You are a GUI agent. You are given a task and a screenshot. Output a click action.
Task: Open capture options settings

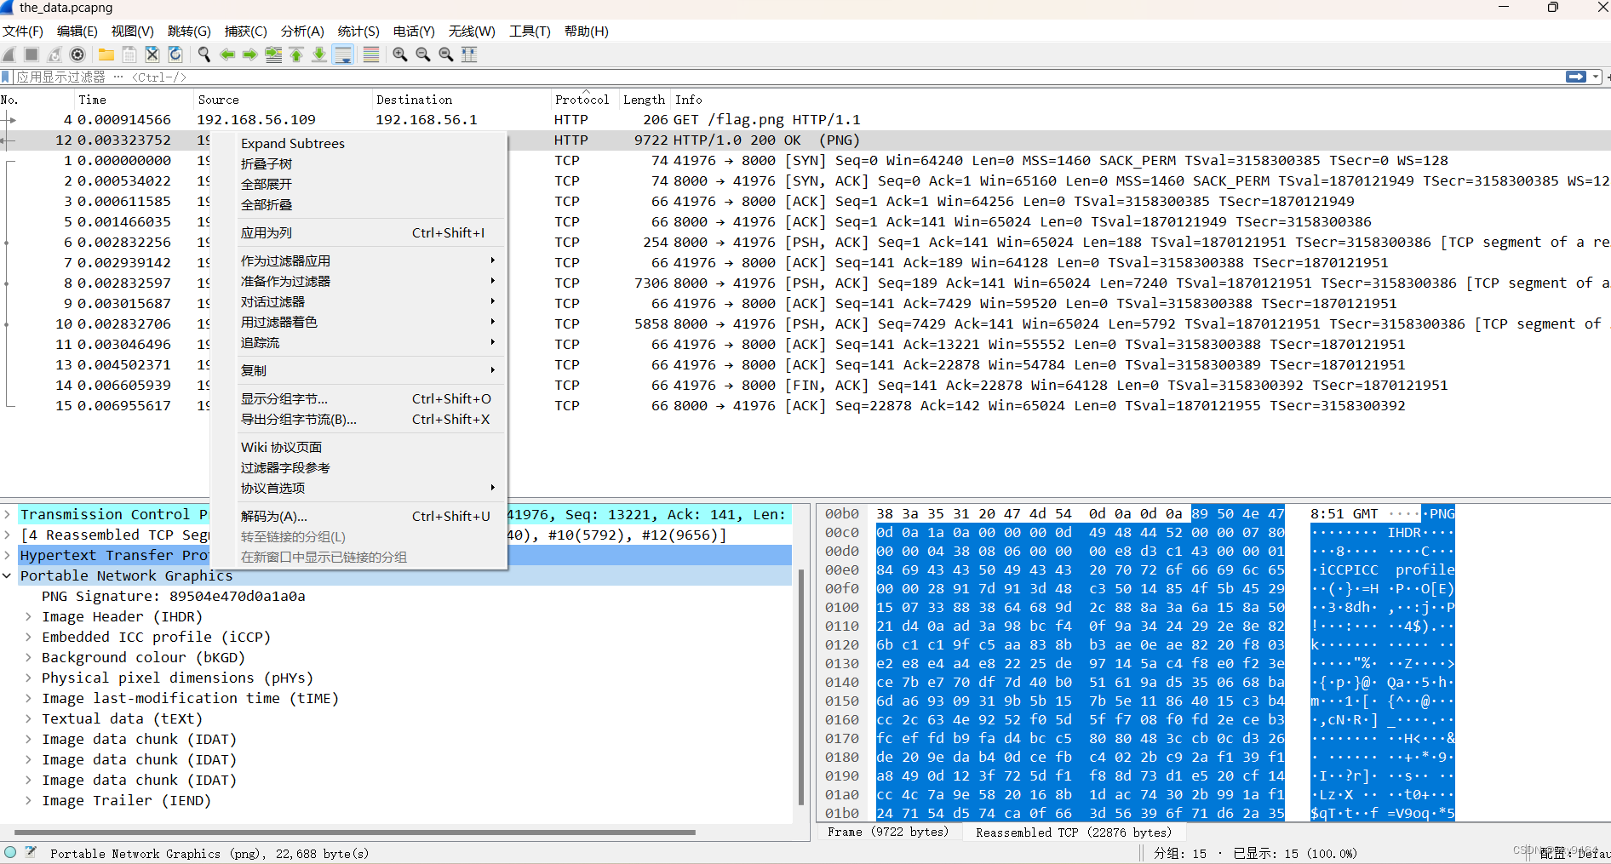point(77,54)
